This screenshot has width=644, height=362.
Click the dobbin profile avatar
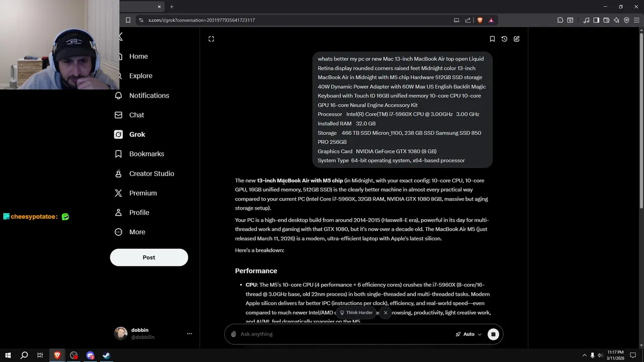coord(121,333)
